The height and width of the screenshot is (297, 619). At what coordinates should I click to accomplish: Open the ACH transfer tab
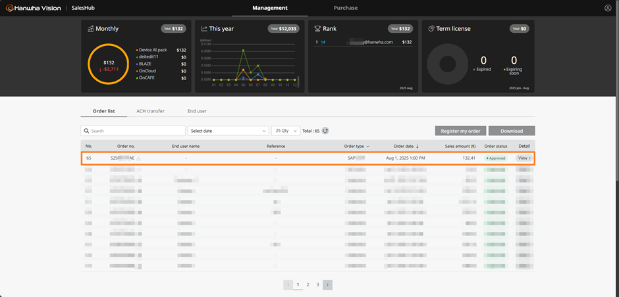coord(150,111)
